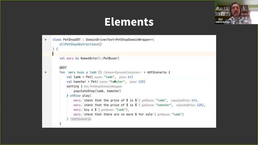The height and width of the screenshot is (145, 258).
Task: Click the 'this: PetShopDomainWrapper' inlay hint
Action: (x=103, y=86)
